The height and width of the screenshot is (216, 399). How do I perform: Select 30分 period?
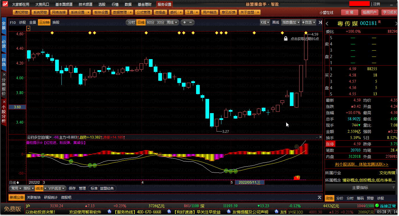click(x=161, y=22)
